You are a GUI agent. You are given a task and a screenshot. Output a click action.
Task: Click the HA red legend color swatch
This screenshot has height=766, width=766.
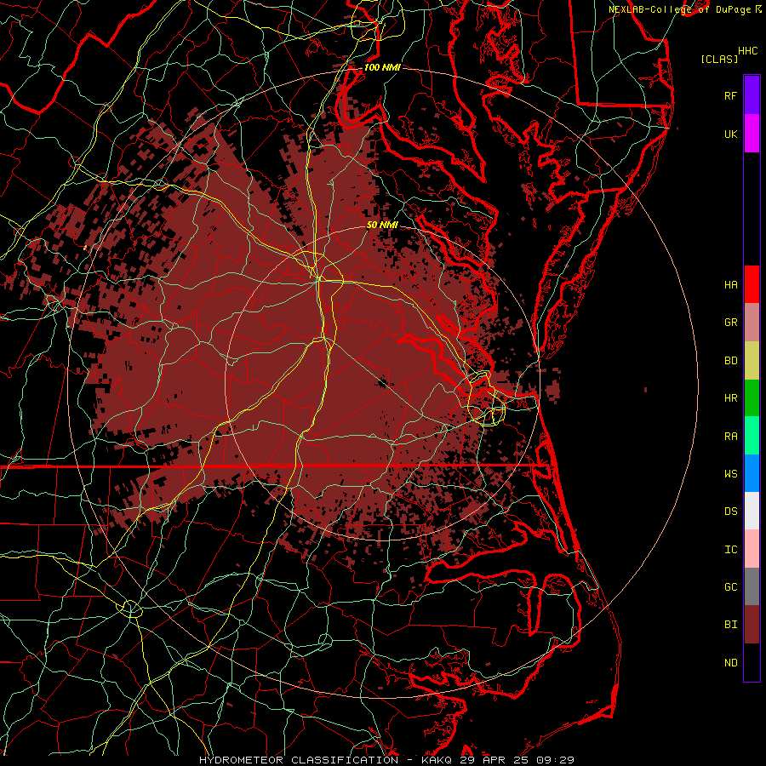tap(752, 284)
